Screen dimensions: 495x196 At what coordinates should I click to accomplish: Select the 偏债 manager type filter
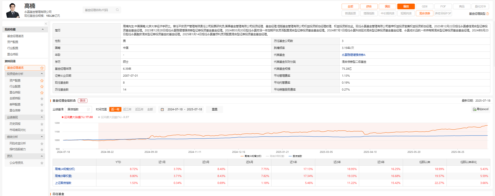(406, 6)
